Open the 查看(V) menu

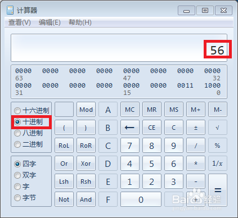20,22
